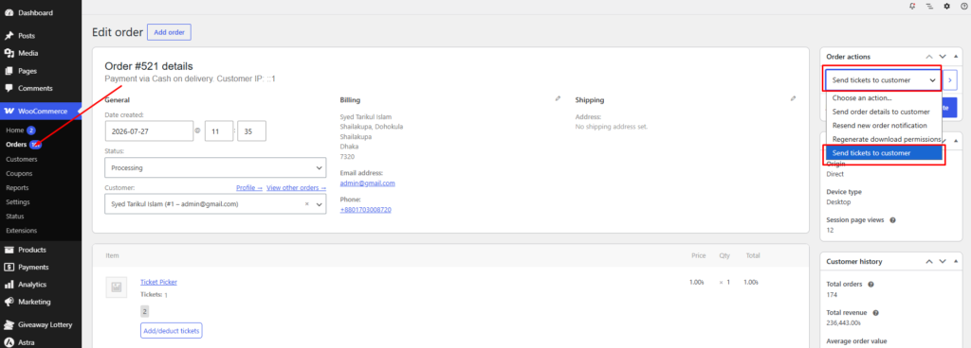971x348 pixels.
Task: Open the Status submenu item
Action: coord(15,217)
